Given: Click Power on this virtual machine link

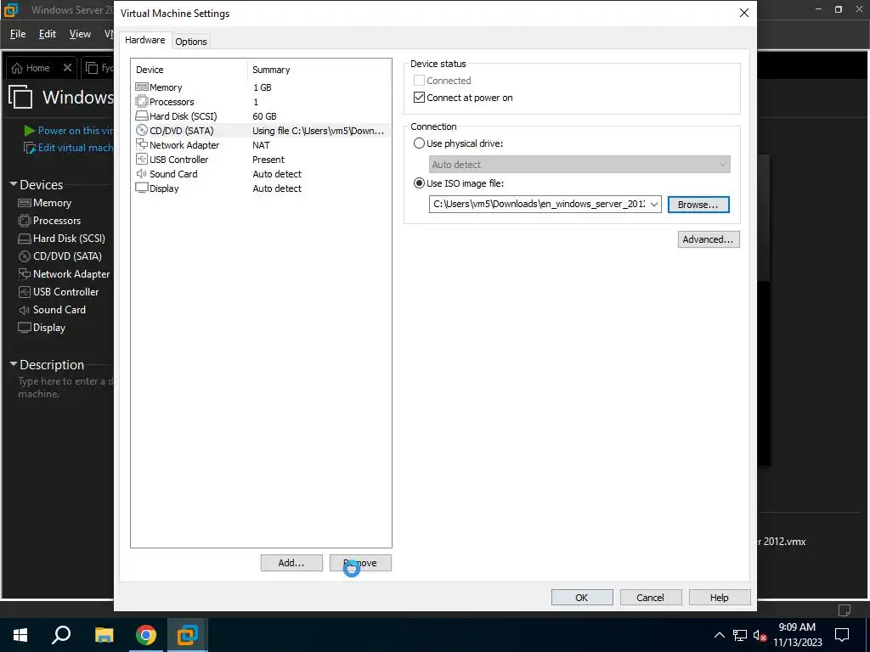Looking at the screenshot, I should (76, 131).
